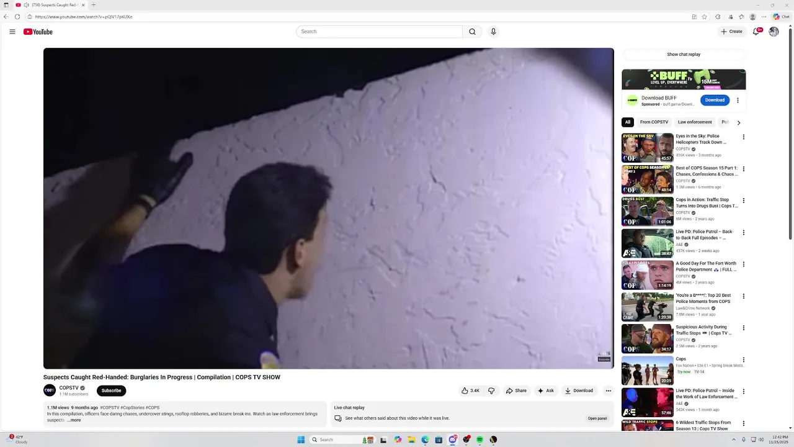Start voice search with the microphone
Screen dimensions: 794x447
(493, 32)
